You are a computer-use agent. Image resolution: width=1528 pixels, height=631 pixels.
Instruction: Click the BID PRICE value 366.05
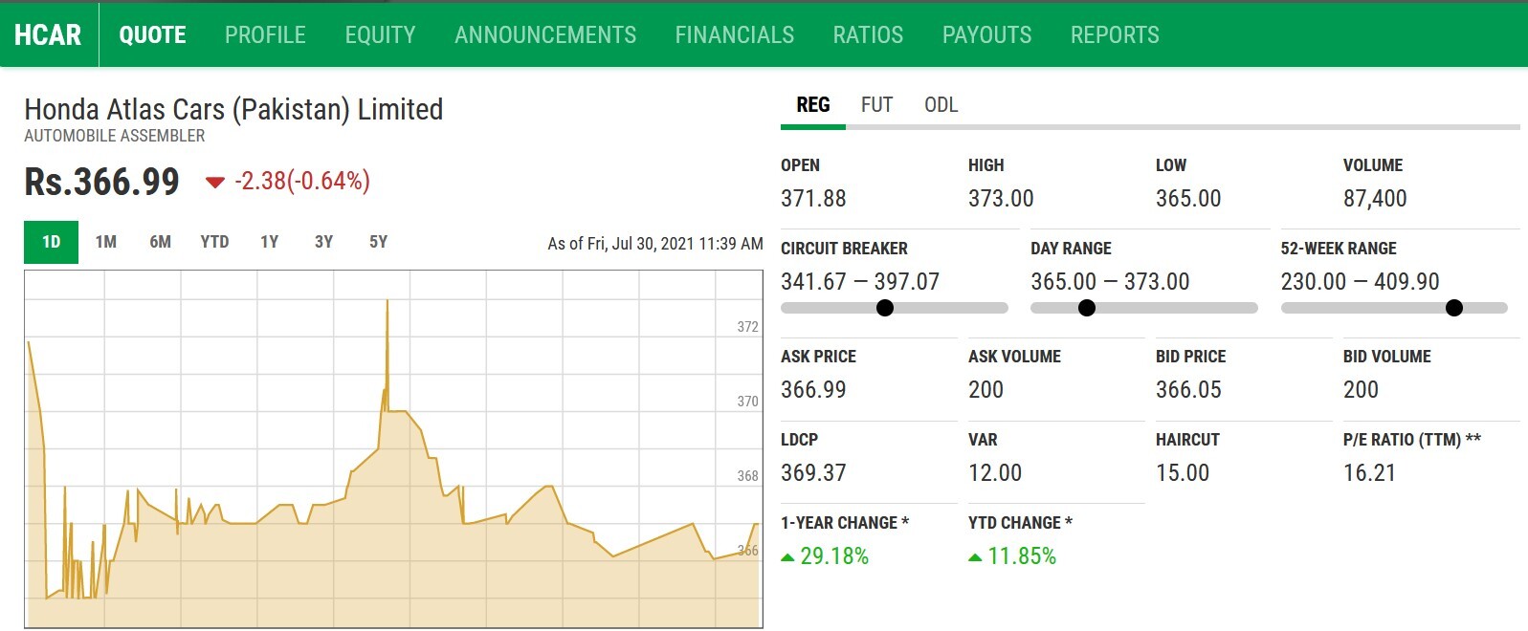click(1188, 390)
